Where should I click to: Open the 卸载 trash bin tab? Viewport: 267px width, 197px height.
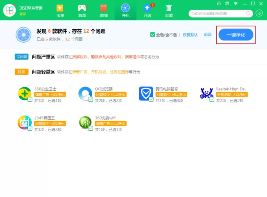[x=169, y=11]
